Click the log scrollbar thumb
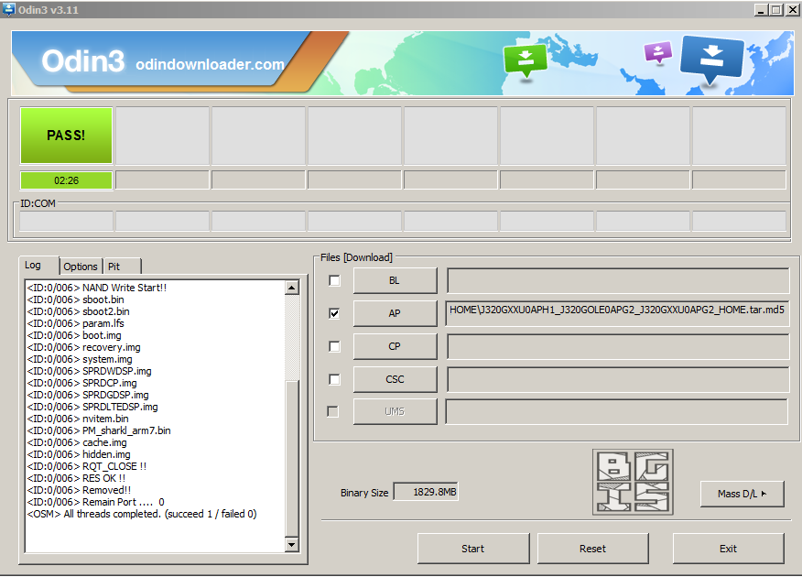This screenshot has height=577, width=802. (x=291, y=459)
